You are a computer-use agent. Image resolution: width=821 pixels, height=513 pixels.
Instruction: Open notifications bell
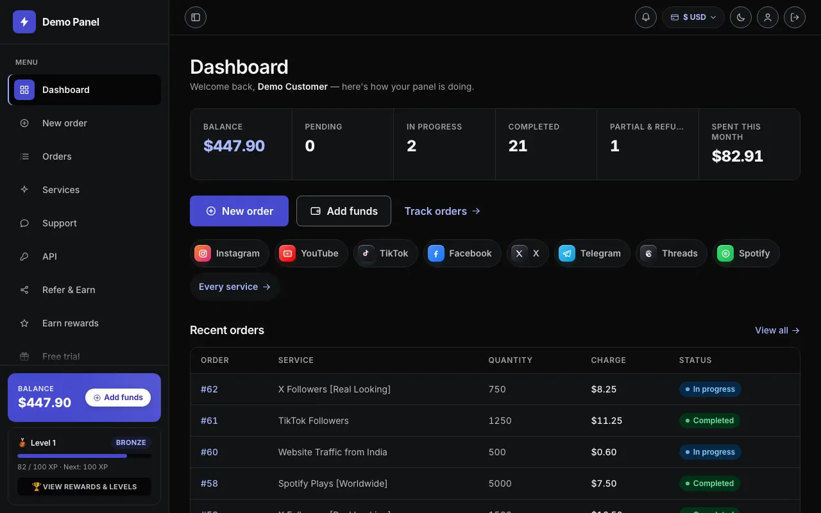646,17
